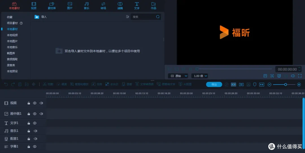This screenshot has height=153, width=305.
Task: Click the split-compare icon beside snap
Action: click(241, 84)
